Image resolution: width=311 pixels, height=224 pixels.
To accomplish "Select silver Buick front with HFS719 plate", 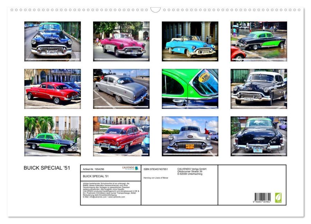I will pyautogui.click(x=190, y=136).
